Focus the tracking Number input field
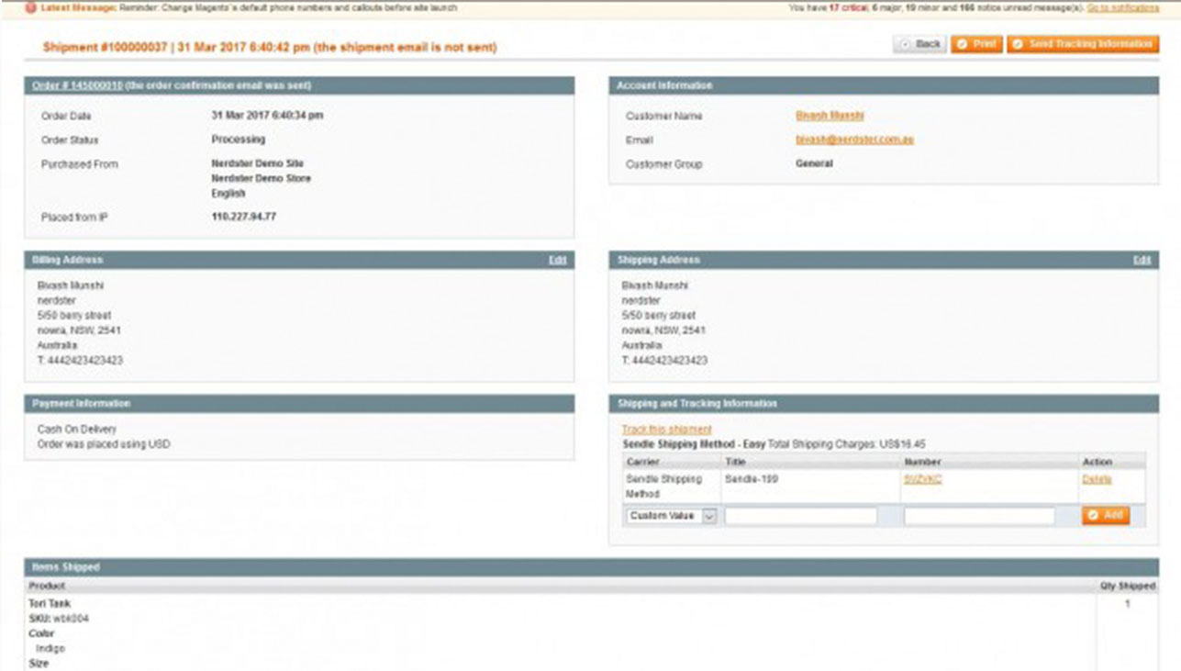The image size is (1181, 671). 979,517
